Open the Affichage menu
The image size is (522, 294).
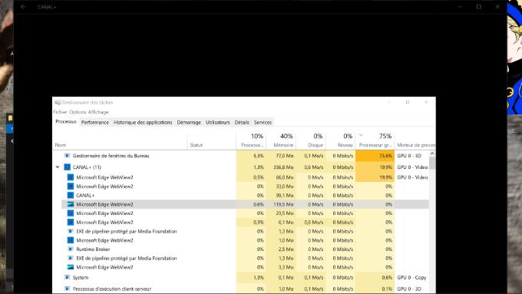point(98,112)
